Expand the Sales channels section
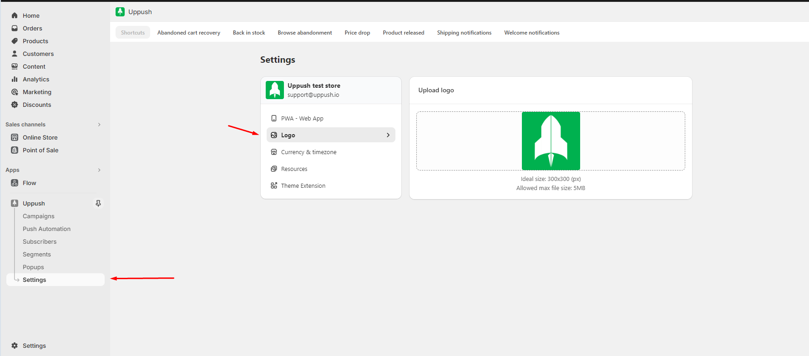809x356 pixels. pos(99,125)
